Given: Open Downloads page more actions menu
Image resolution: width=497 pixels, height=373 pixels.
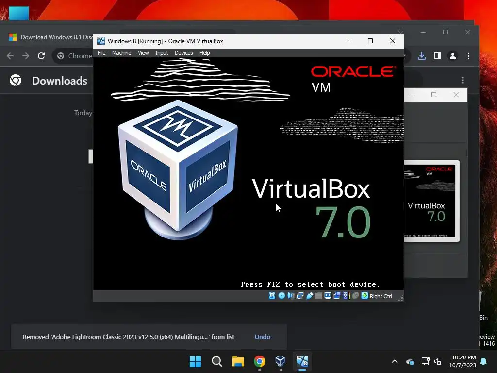Looking at the screenshot, I should [463, 80].
